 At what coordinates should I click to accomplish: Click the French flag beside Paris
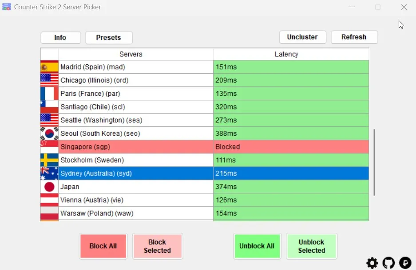tap(49, 94)
